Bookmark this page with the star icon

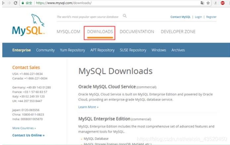pos(208,3)
